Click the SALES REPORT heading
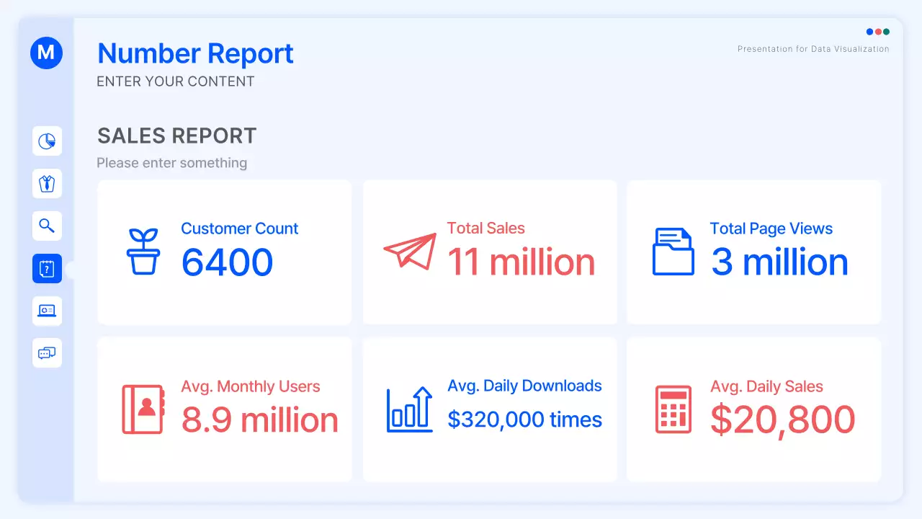 (176, 136)
